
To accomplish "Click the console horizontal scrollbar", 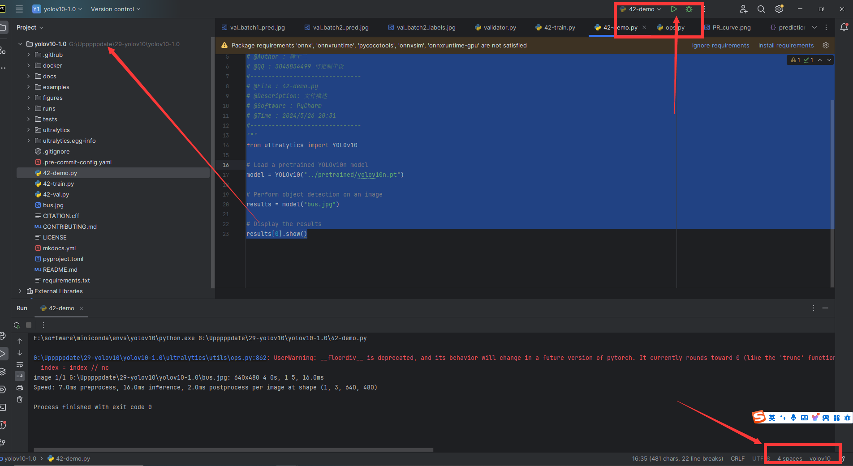I will pyautogui.click(x=233, y=449).
